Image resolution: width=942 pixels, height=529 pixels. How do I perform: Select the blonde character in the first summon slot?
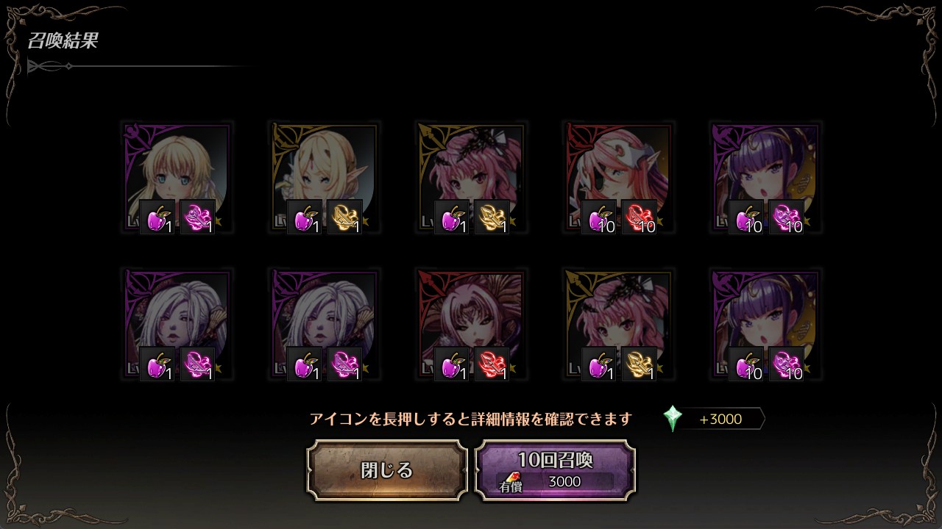[177, 178]
